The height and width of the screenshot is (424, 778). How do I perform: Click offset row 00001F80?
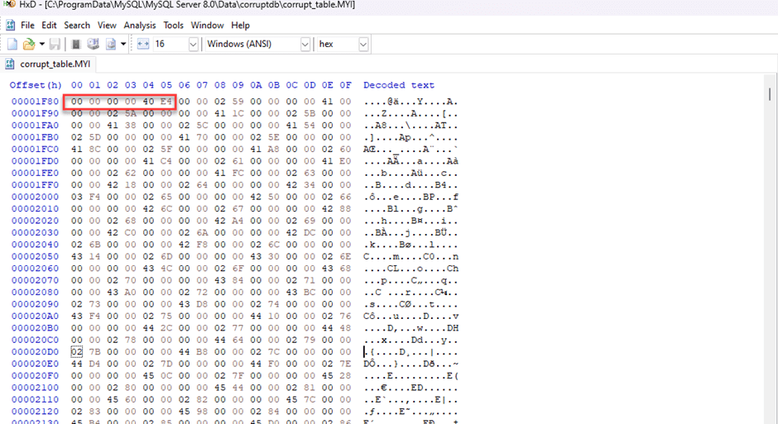[x=36, y=102]
